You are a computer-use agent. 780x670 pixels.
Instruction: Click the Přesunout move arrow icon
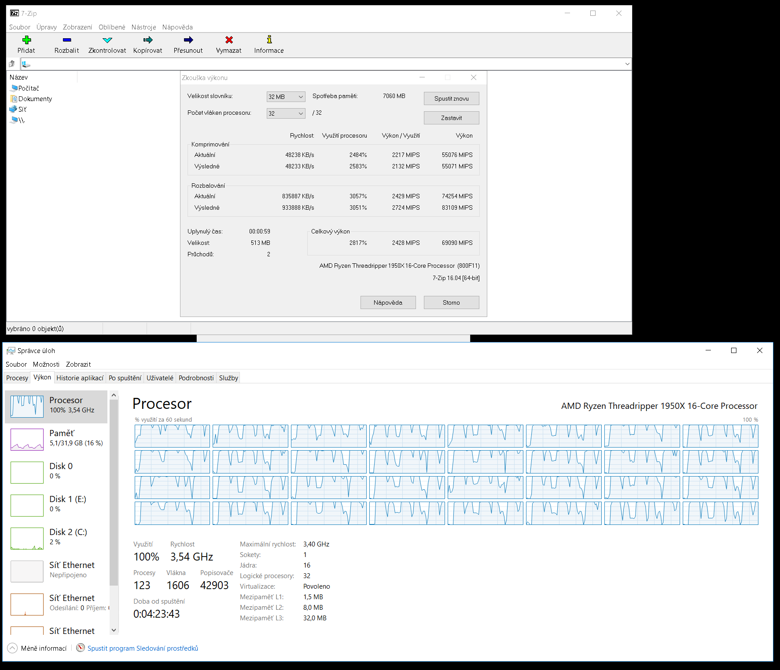tap(188, 40)
